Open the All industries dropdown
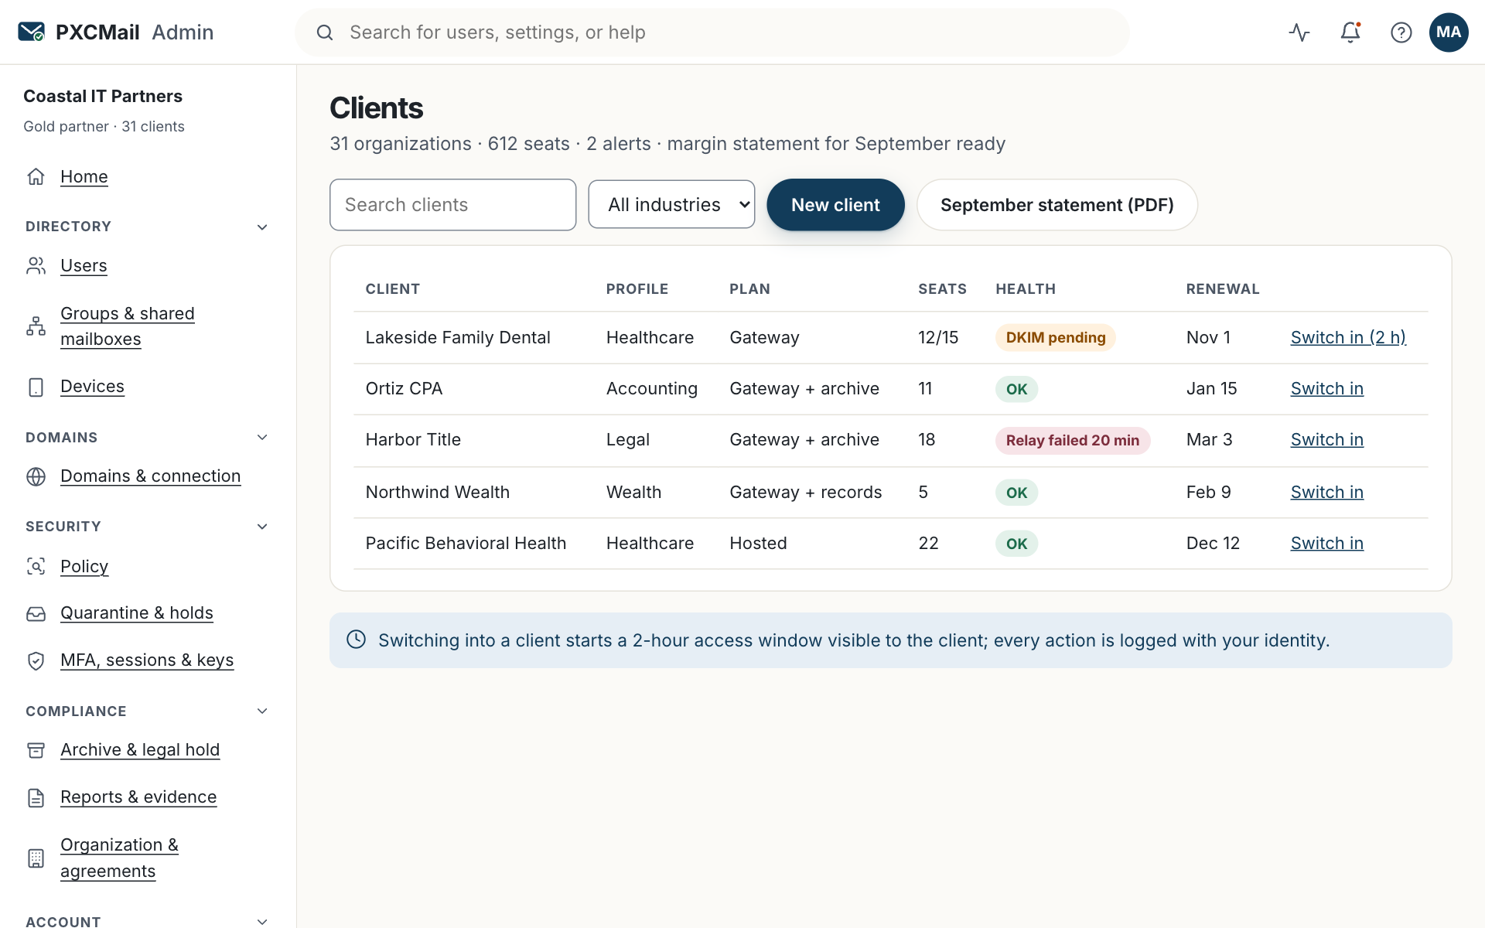Screen dimensions: 1485x928 (x=671, y=204)
